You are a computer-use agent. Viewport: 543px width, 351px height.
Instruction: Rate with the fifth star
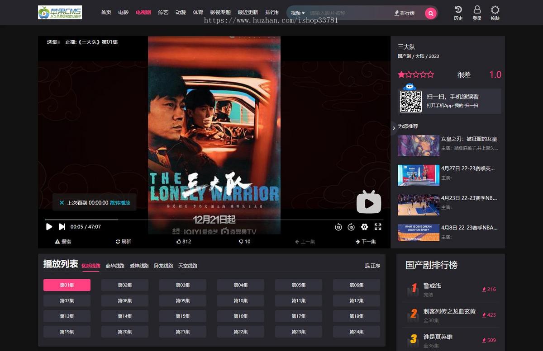430,75
